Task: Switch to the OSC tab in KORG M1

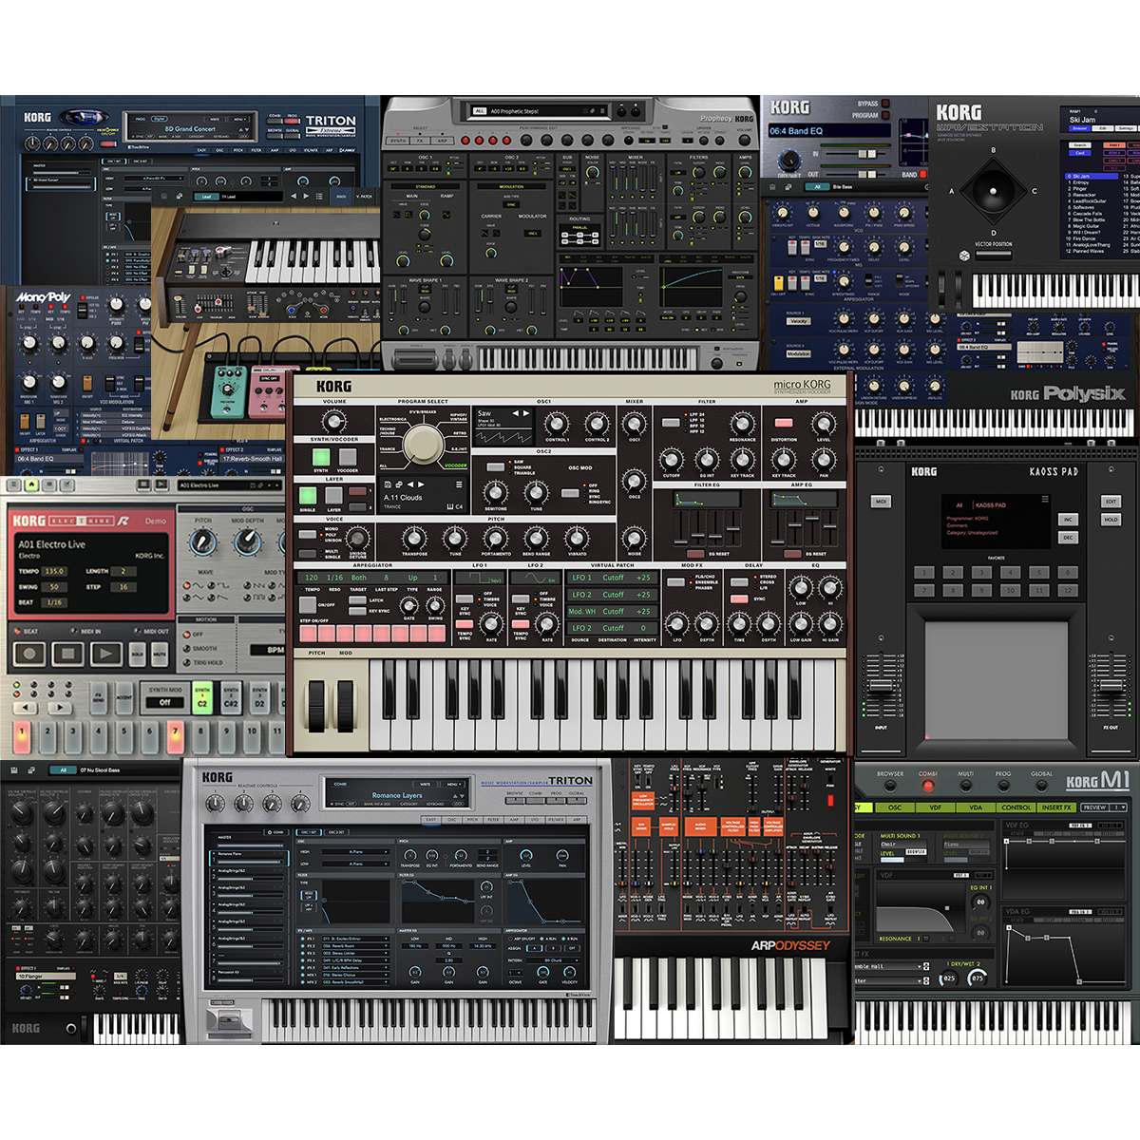Action: [x=895, y=807]
